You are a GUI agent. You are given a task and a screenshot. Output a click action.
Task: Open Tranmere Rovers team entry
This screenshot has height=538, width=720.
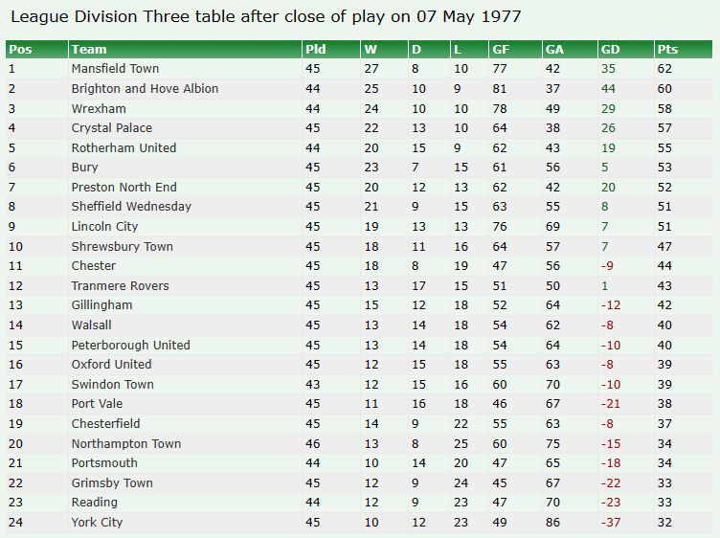point(120,286)
